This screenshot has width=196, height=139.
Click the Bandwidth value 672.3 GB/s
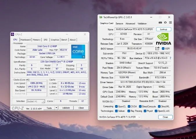click(x=161, y=77)
